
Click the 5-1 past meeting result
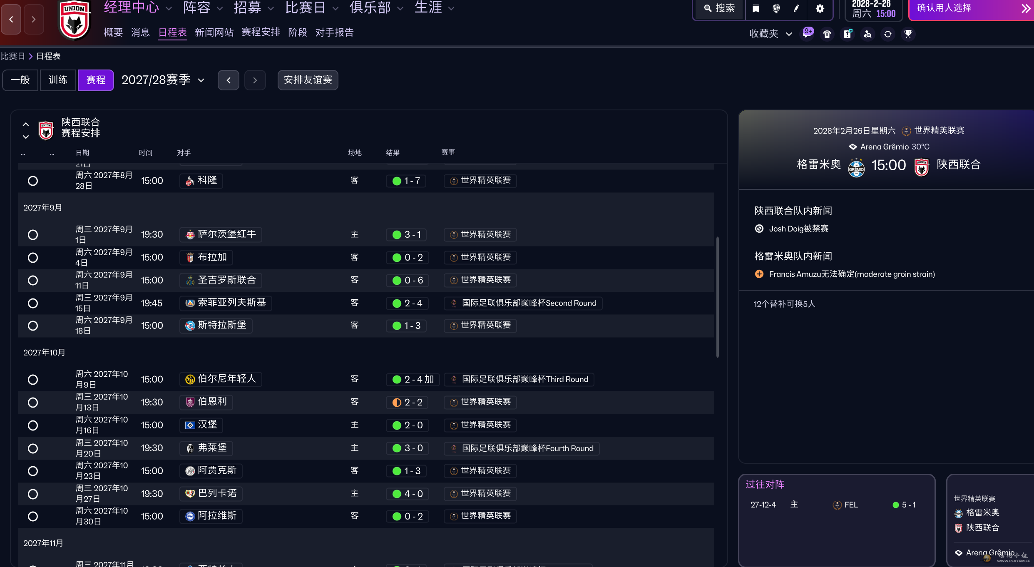(904, 505)
